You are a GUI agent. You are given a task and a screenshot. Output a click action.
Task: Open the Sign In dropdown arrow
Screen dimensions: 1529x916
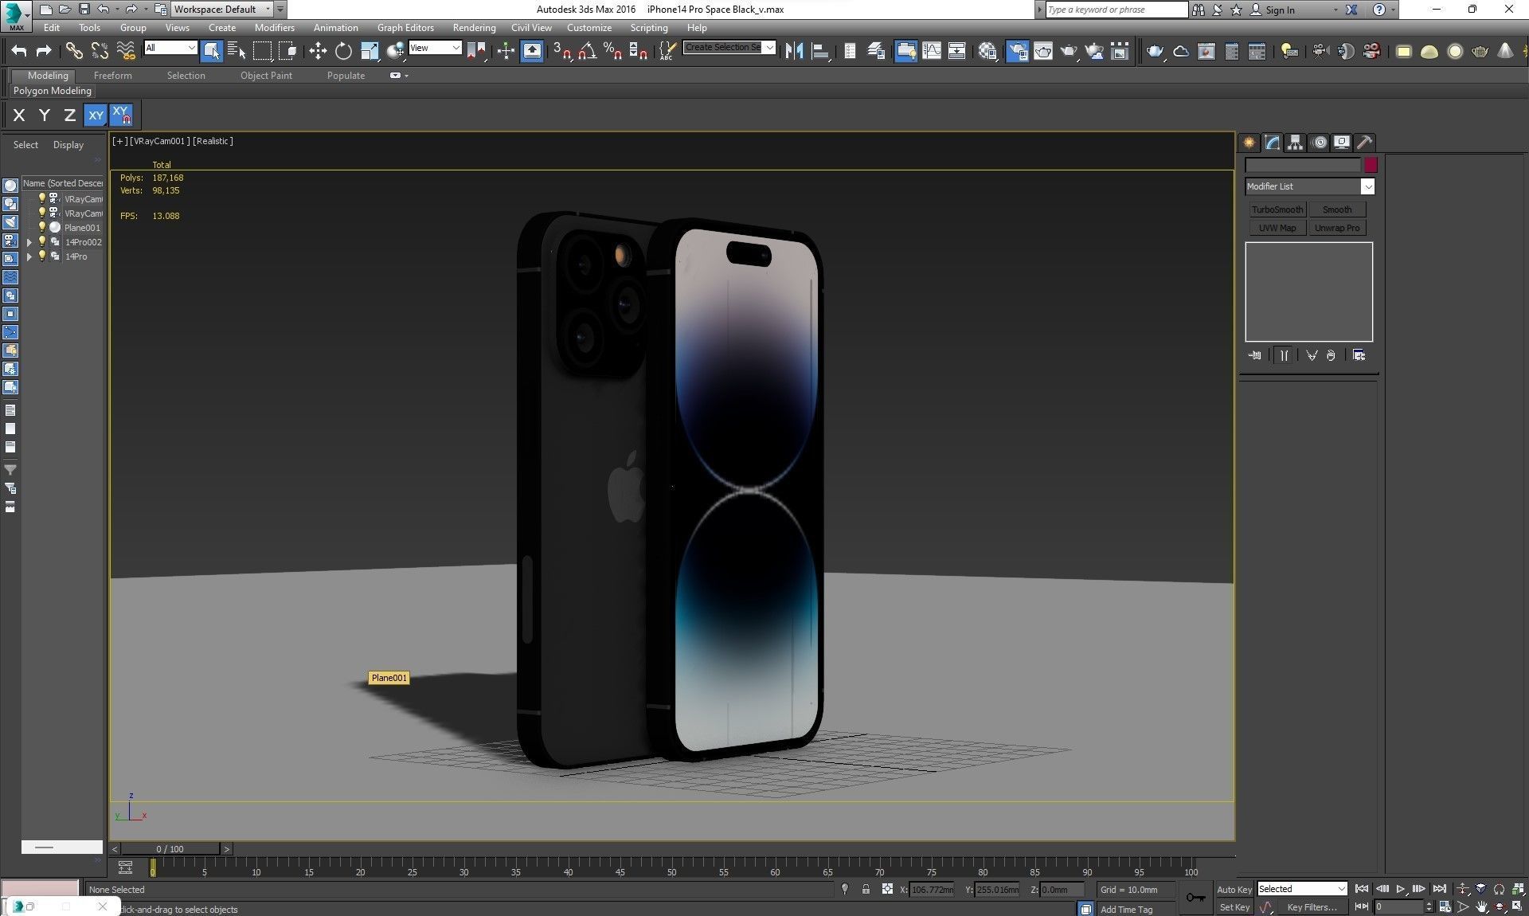tap(1335, 10)
